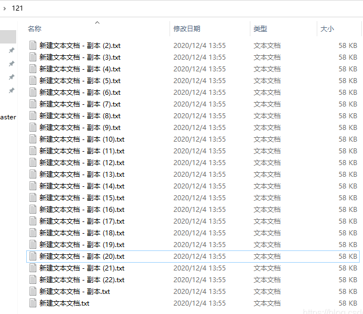
Task: Click file icon of 副本 (12).txt
Action: pos(33,162)
